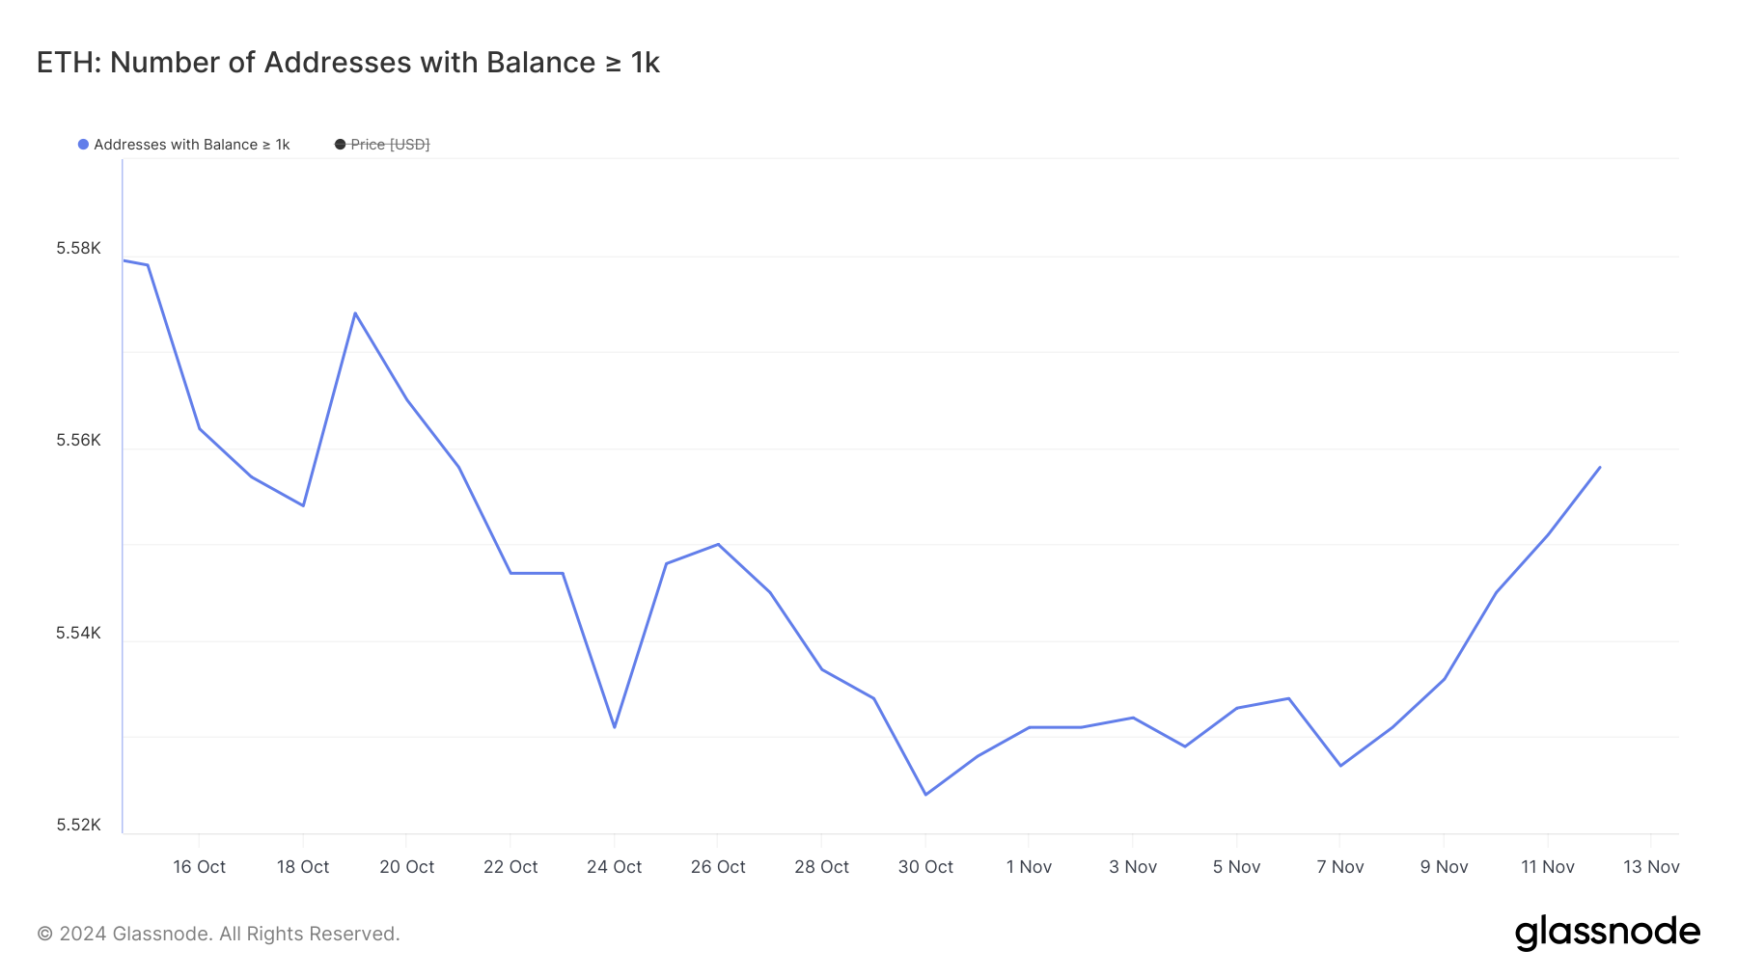Screen dimensions: 1737x977
Task: Click the 13 Nov axis label
Action: point(1651,867)
